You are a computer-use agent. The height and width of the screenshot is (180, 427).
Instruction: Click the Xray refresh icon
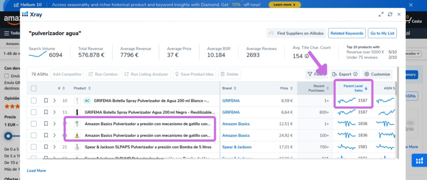tap(390, 15)
